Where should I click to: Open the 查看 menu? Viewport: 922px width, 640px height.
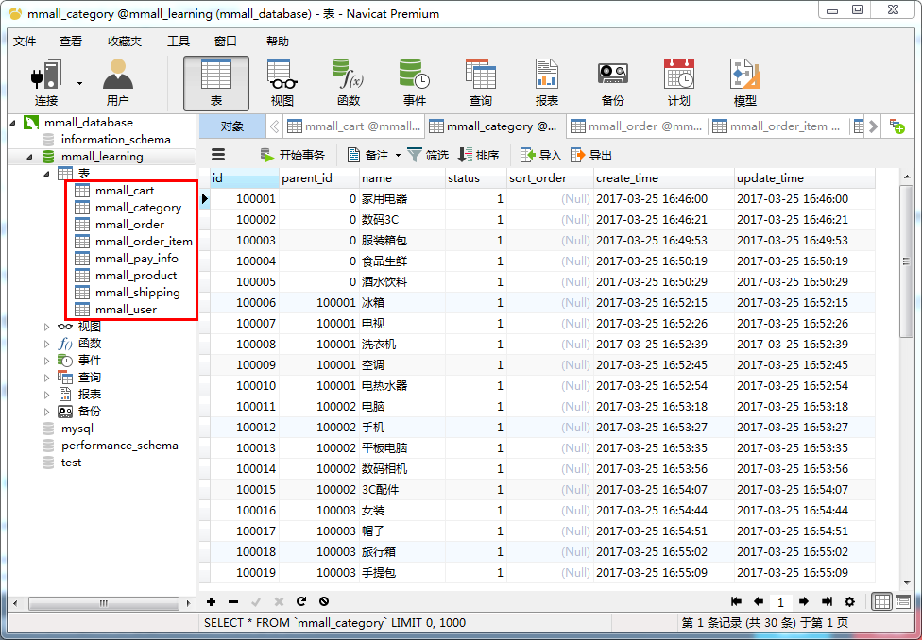tap(71, 42)
